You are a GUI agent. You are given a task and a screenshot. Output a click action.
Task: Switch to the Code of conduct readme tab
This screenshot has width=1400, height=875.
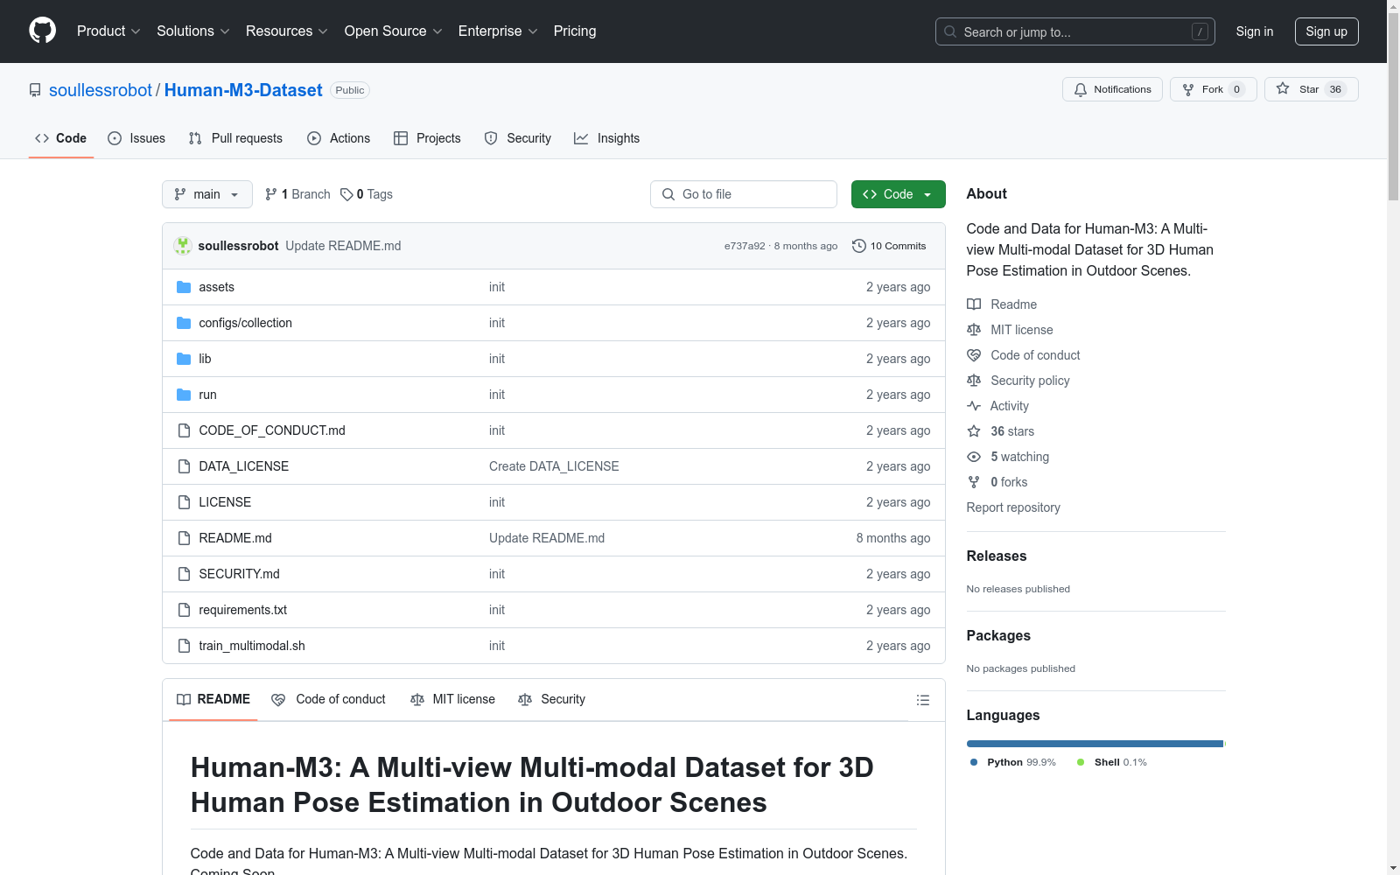point(329,699)
